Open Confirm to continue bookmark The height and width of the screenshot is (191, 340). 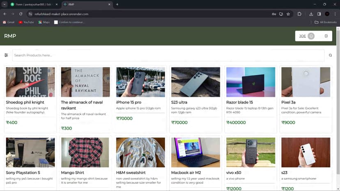(x=69, y=22)
